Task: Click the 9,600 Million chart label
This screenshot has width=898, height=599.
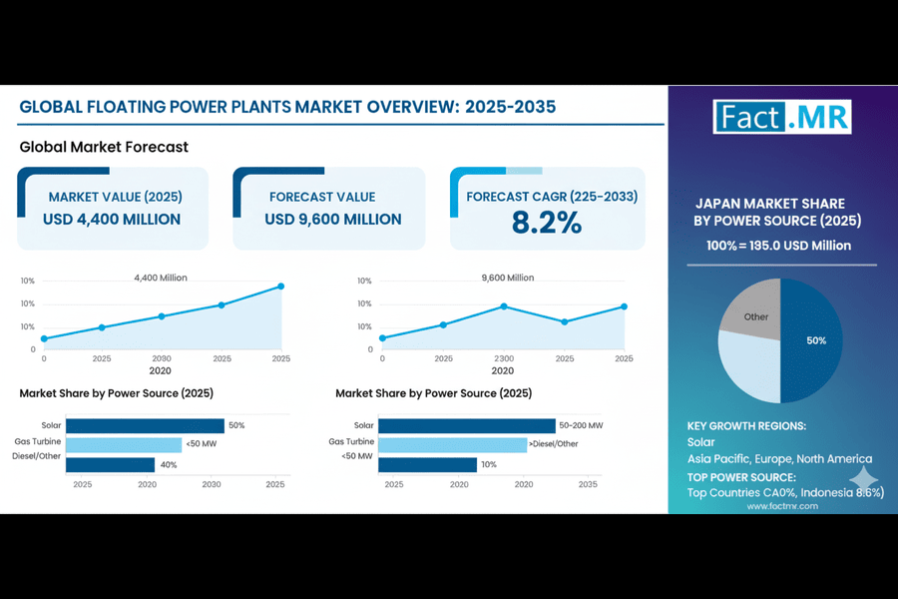Action: [507, 278]
